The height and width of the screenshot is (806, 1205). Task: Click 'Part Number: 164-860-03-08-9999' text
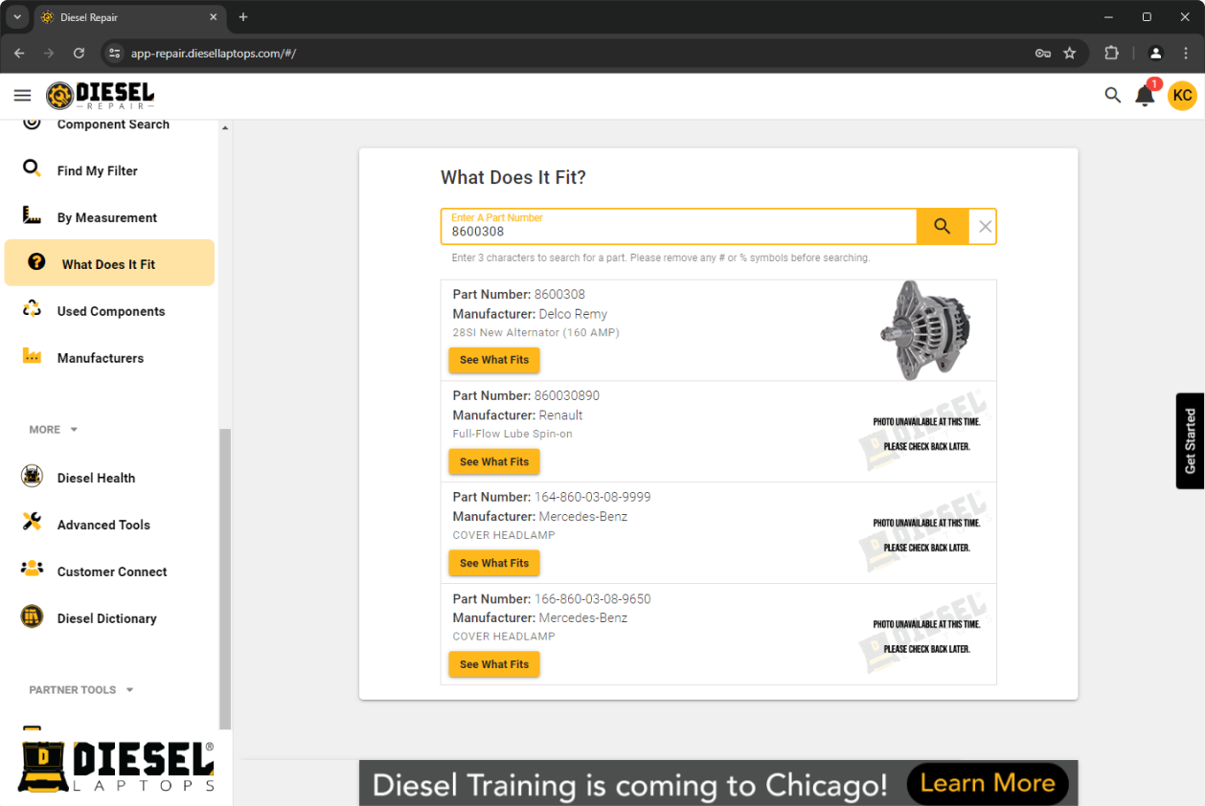click(x=552, y=497)
